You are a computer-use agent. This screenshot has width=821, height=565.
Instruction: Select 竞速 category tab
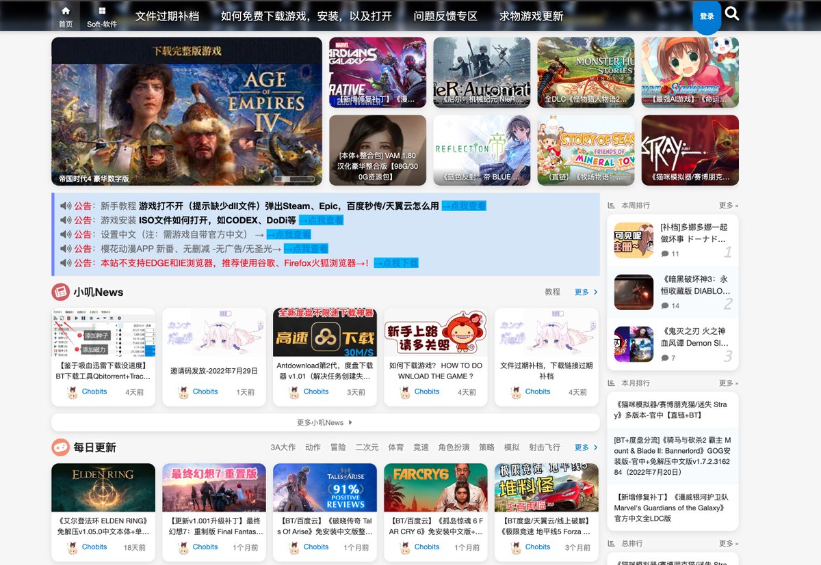421,447
